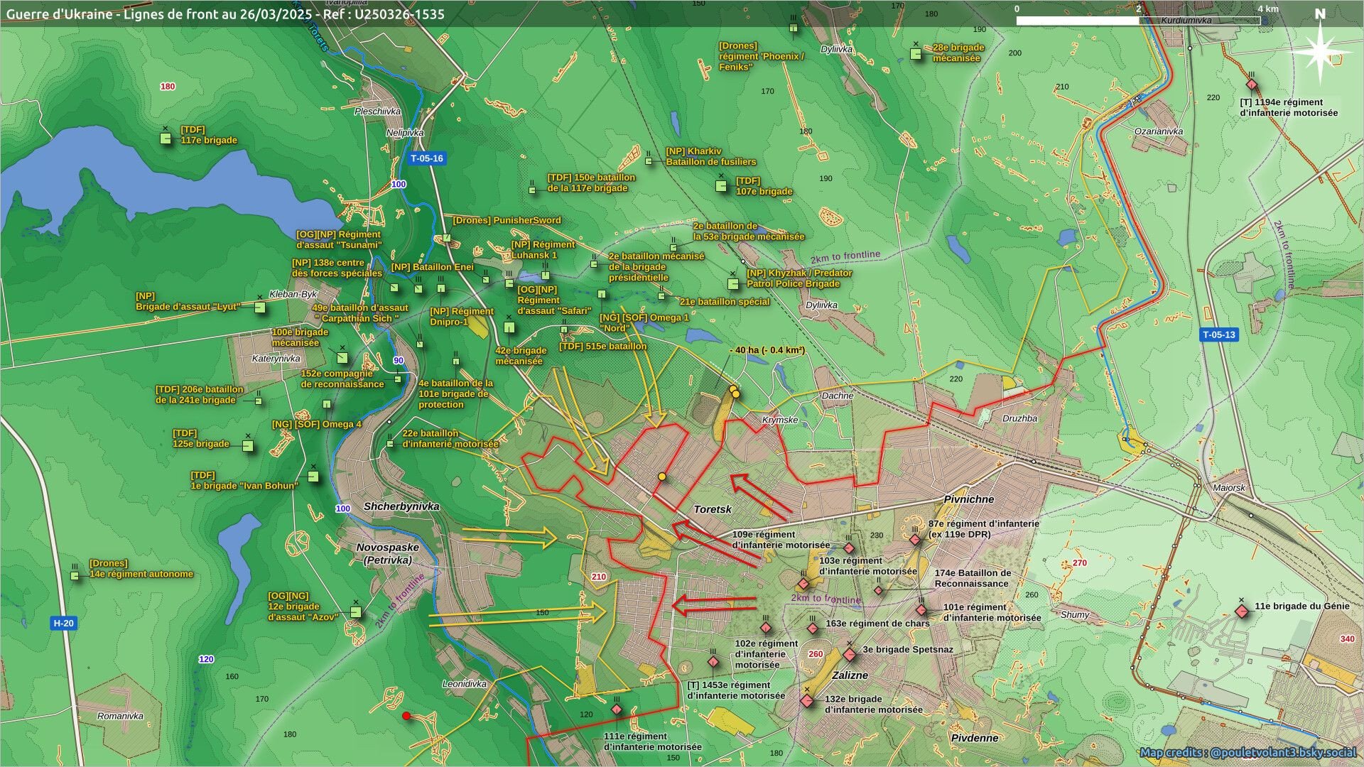Viewport: 1364px width, 767px height.
Task: Click the map title with reference U250326-1535
Action: [225, 13]
